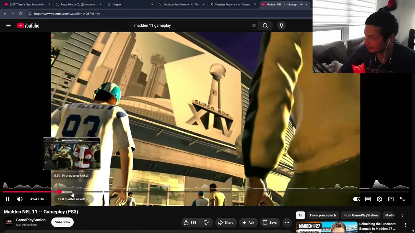
Task: Select the 'All' filter chip
Action: [301, 215]
